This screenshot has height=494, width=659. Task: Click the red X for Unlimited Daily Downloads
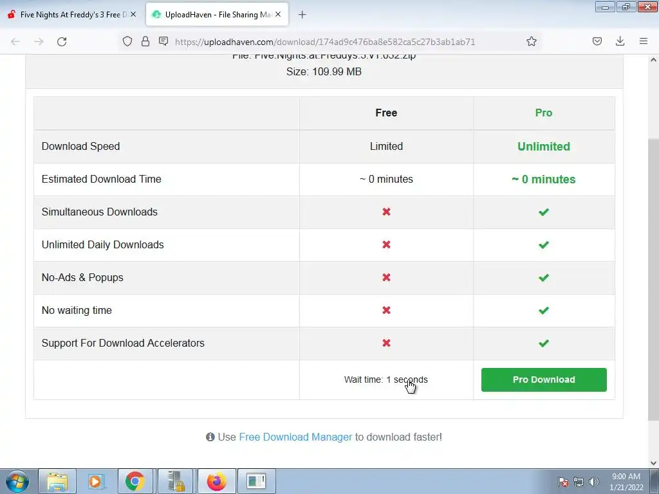(386, 244)
